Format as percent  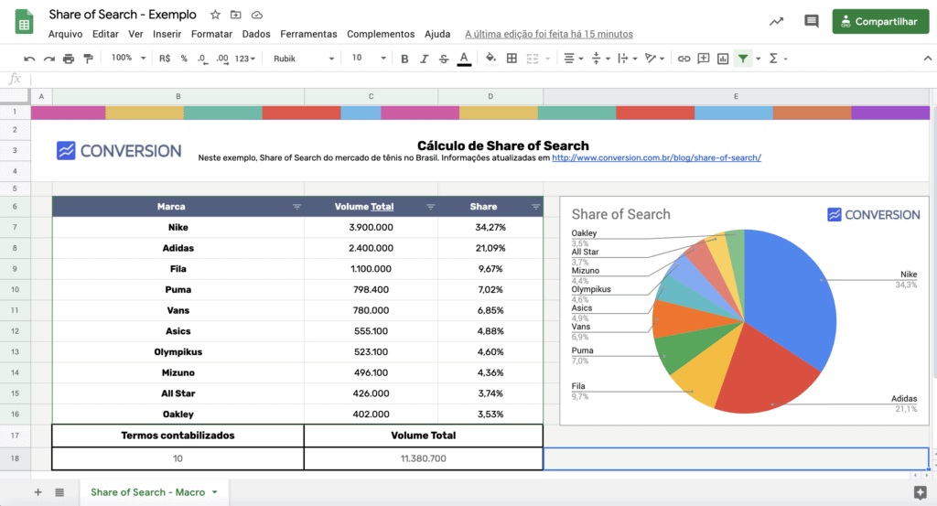coord(184,59)
